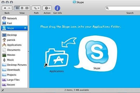Open Applications in the sidebar
This screenshot has height=93, width=140.
pos(14,45)
